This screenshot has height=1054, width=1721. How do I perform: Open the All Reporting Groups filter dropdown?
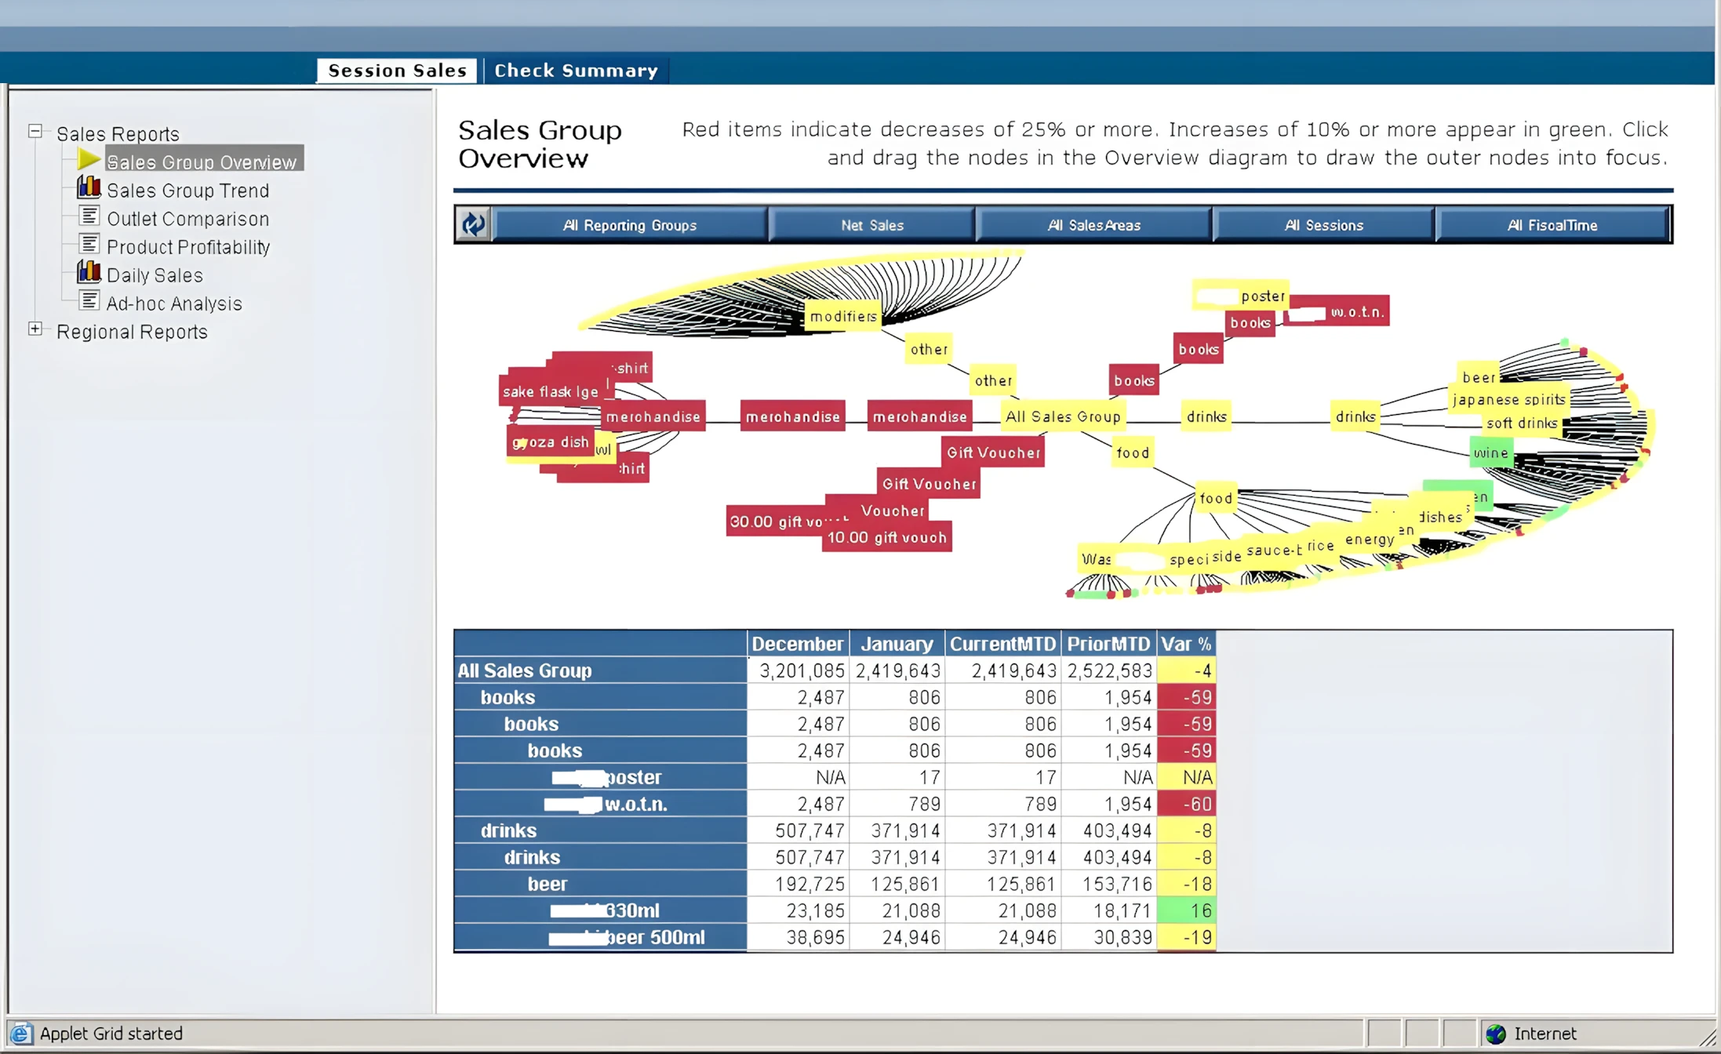point(629,225)
